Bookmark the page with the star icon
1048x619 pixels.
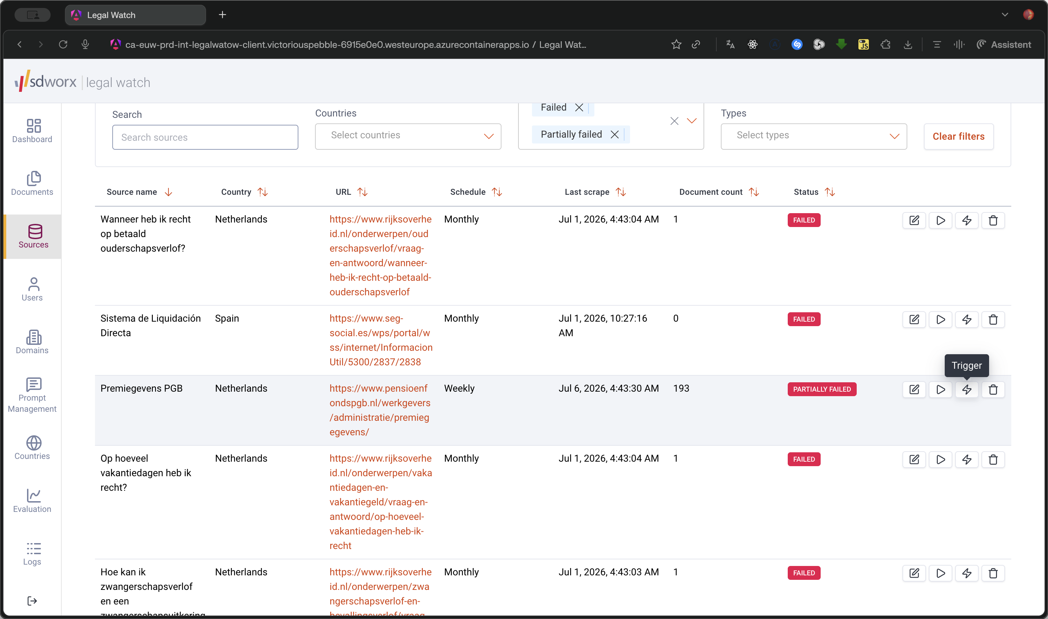coord(676,44)
